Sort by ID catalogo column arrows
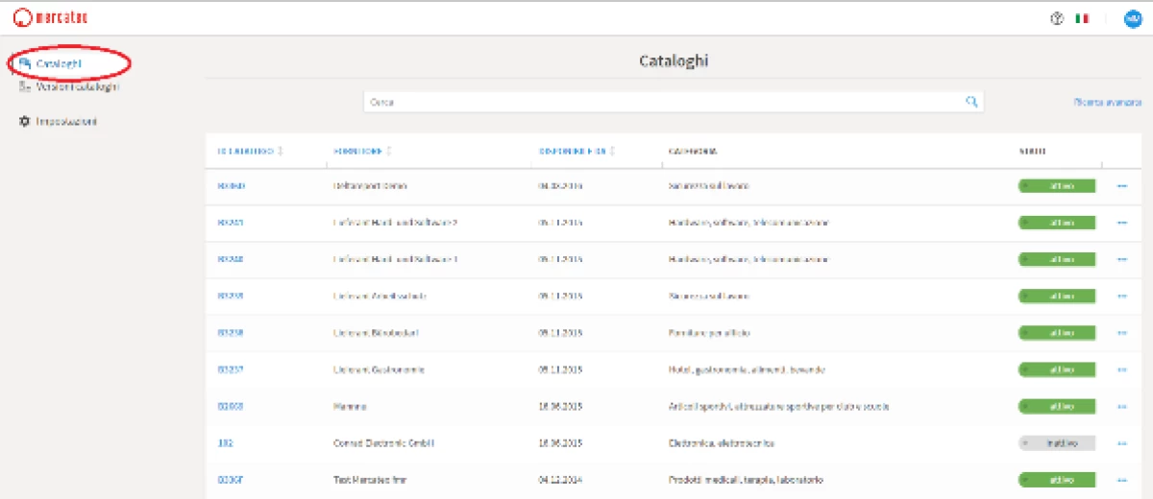 pyautogui.click(x=281, y=152)
